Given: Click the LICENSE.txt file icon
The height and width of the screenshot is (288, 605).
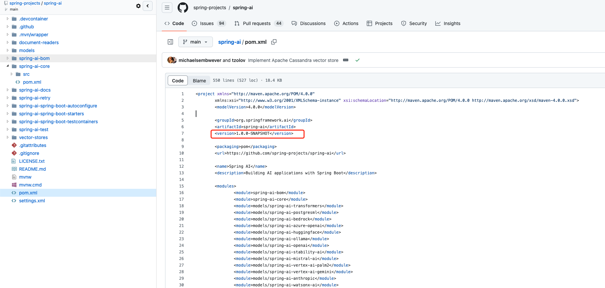Looking at the screenshot, I should tap(14, 161).
